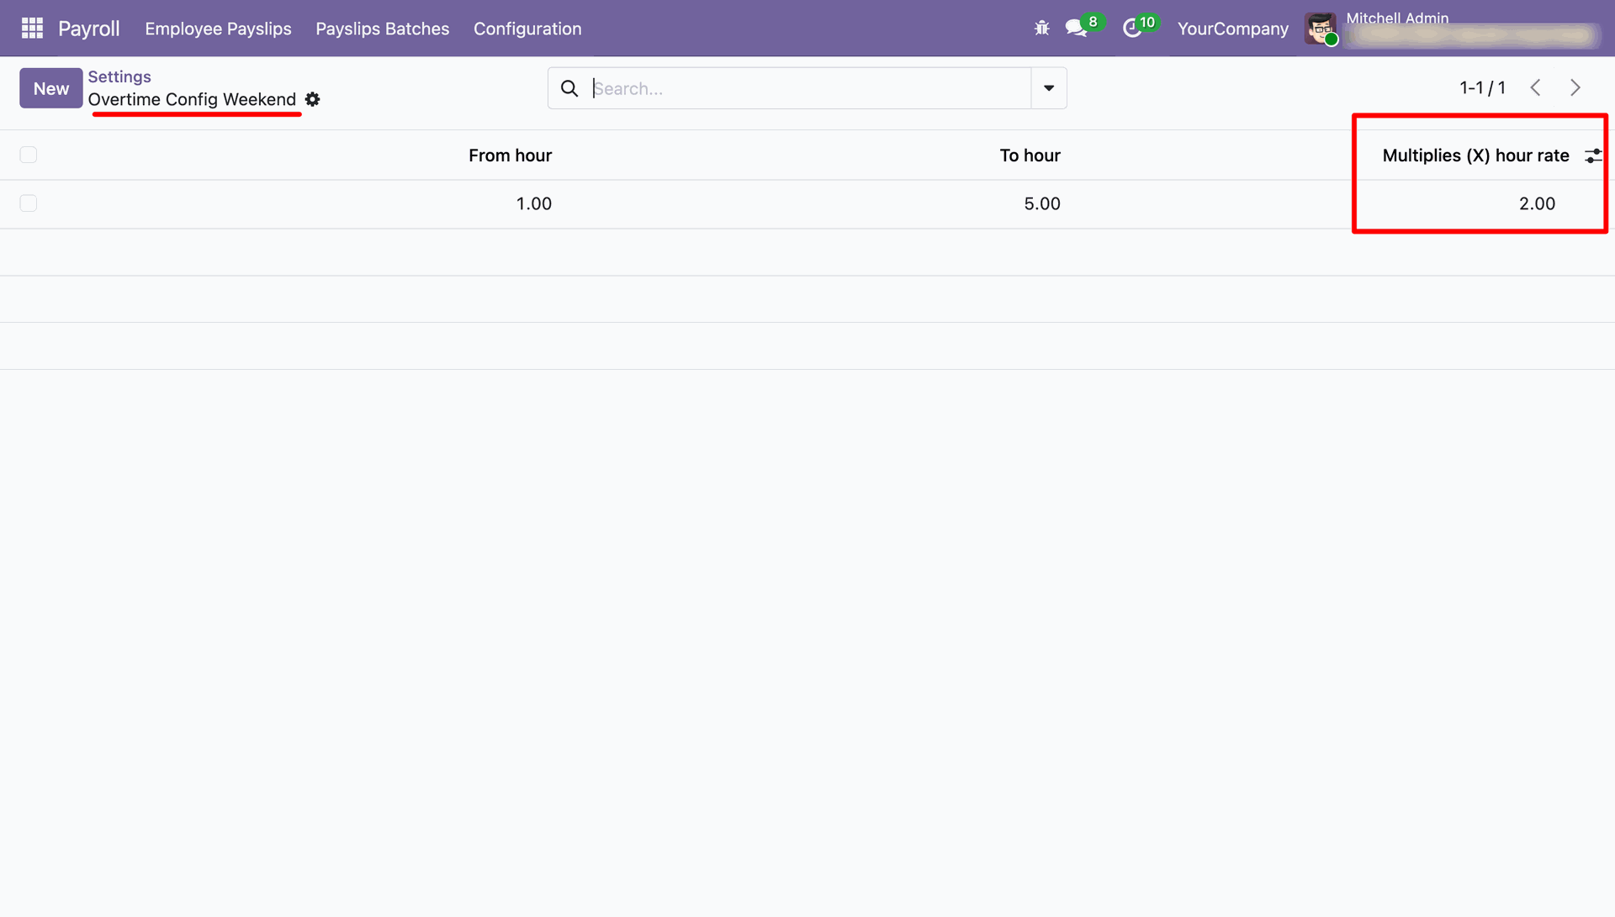Viewport: 1615px width, 917px height.
Task: Open optional columns adjust icon in table header
Action: 1592,155
